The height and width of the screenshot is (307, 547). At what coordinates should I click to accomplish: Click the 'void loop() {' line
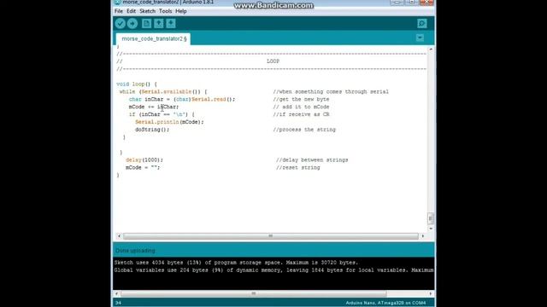coord(137,84)
